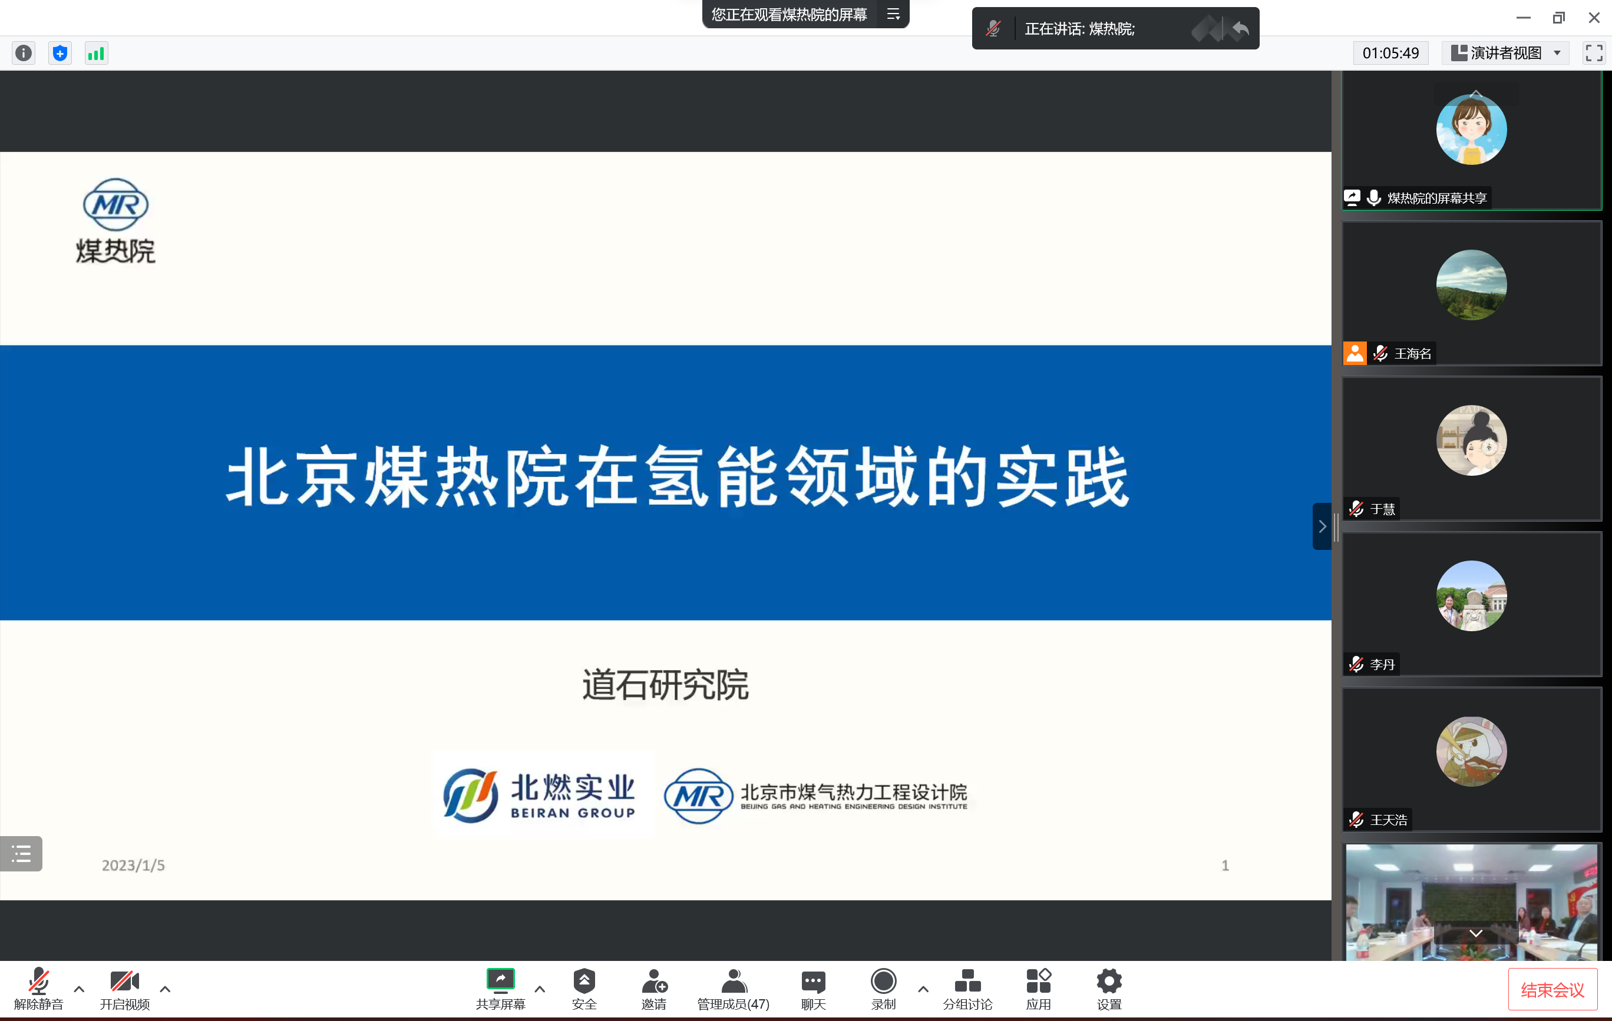Click the orange host icon by 王海名
This screenshot has height=1021, width=1612.
tap(1355, 353)
